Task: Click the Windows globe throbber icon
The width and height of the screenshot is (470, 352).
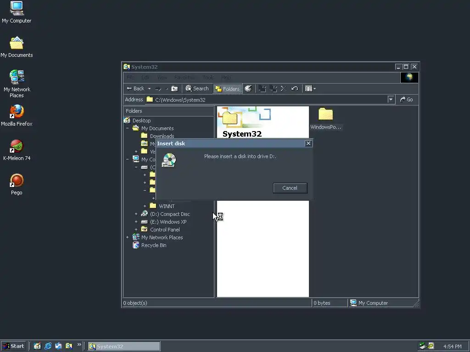Action: click(x=409, y=77)
